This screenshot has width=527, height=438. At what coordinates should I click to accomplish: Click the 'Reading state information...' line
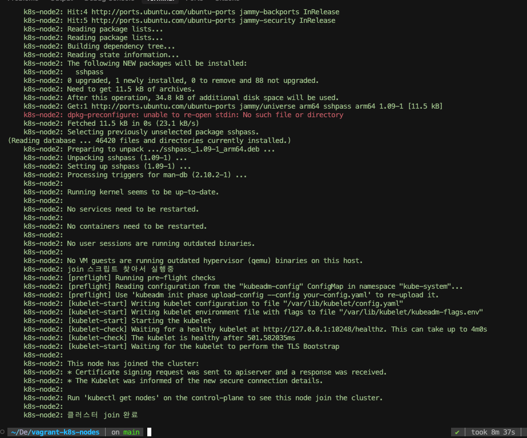click(101, 55)
